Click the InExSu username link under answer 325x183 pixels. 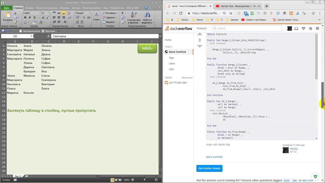click(294, 149)
